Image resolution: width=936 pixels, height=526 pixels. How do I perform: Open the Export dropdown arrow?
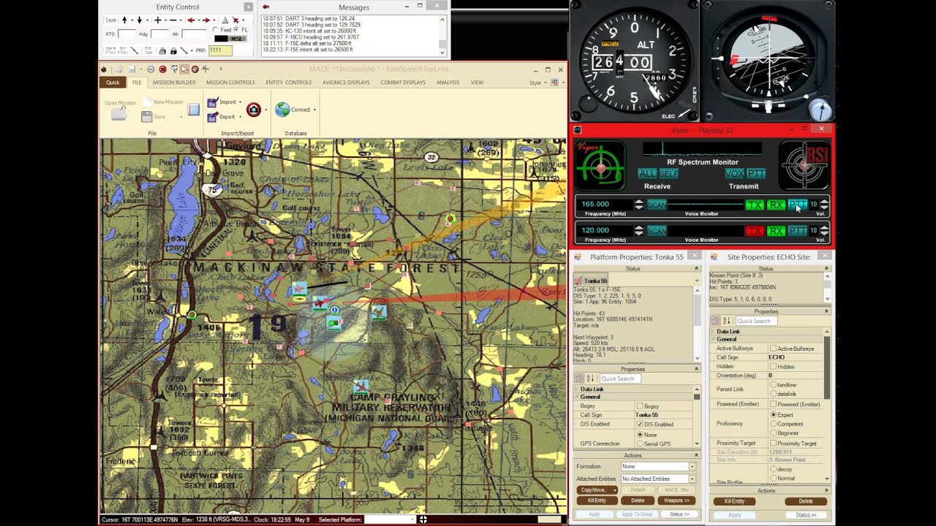(240, 117)
